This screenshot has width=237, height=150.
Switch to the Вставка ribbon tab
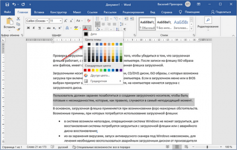click(x=39, y=12)
